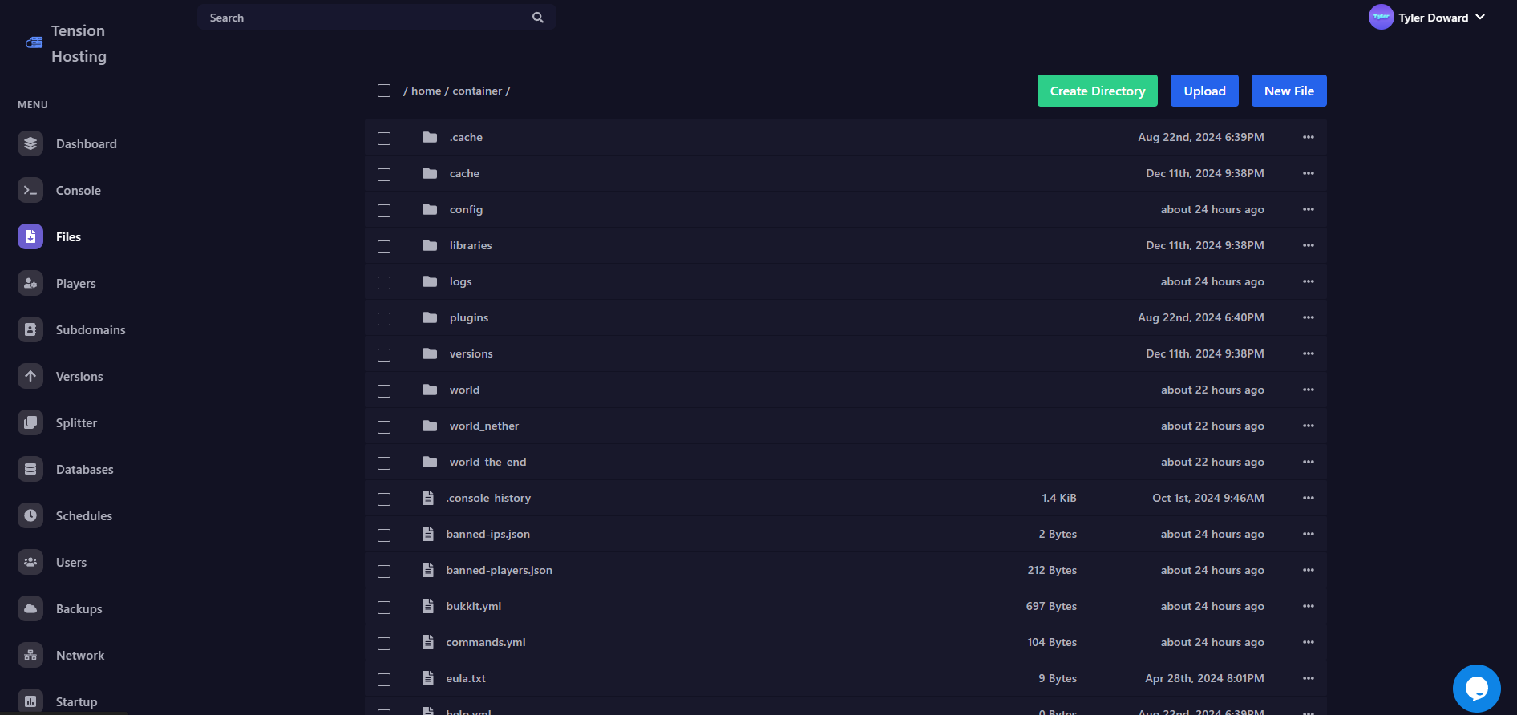Navigate to home in breadcrumb
This screenshot has width=1517, height=715.
pos(427,91)
